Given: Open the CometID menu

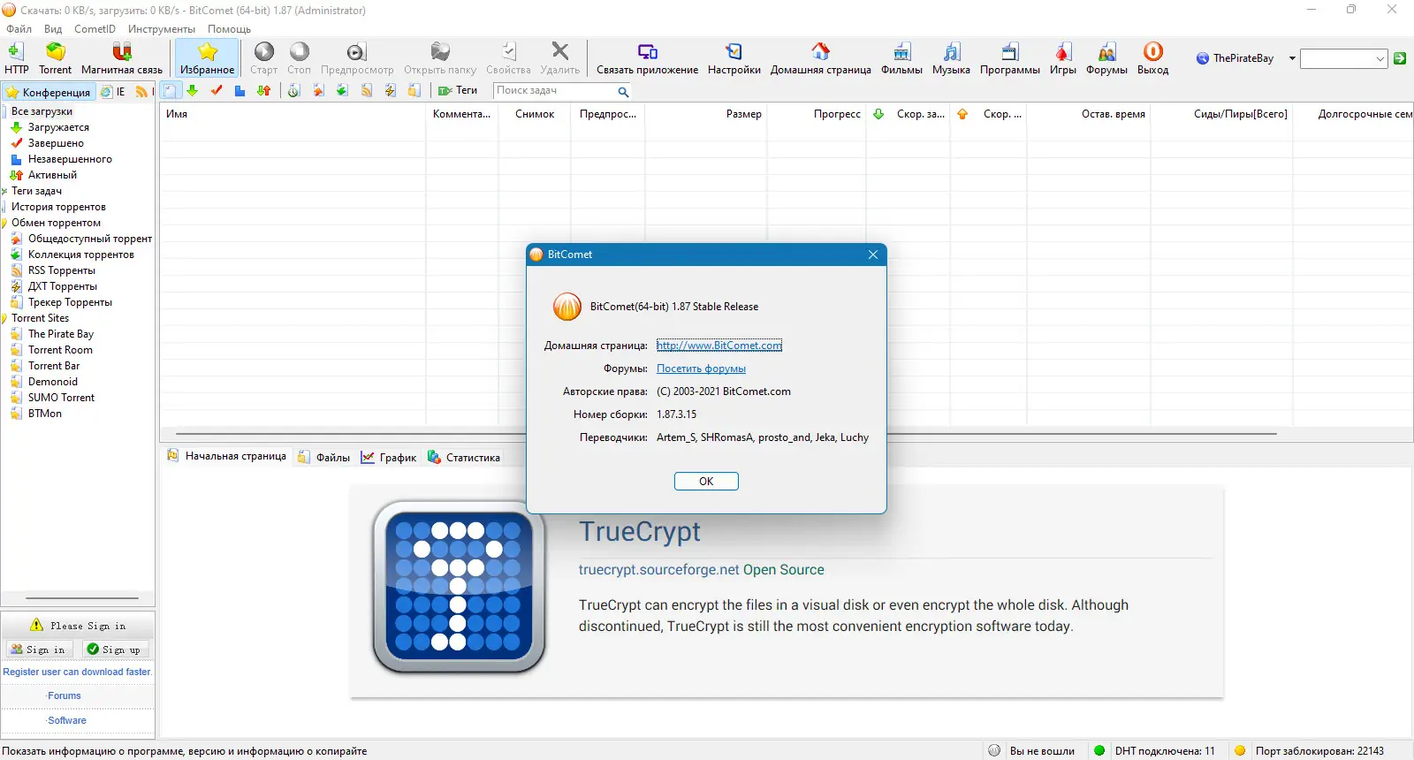Looking at the screenshot, I should tap(95, 28).
